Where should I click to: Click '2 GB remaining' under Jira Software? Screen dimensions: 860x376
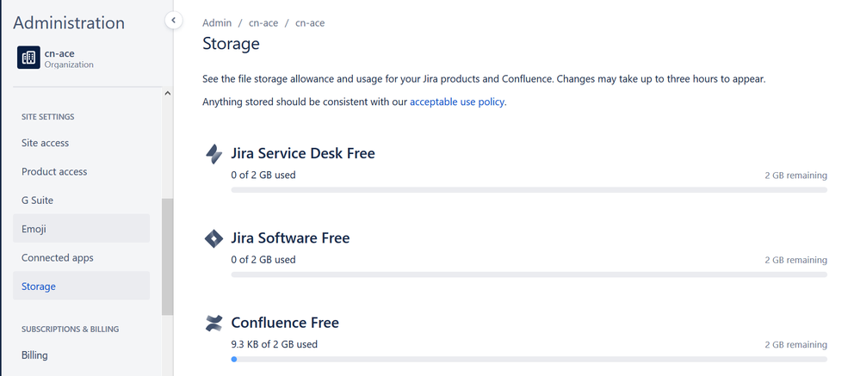(795, 260)
